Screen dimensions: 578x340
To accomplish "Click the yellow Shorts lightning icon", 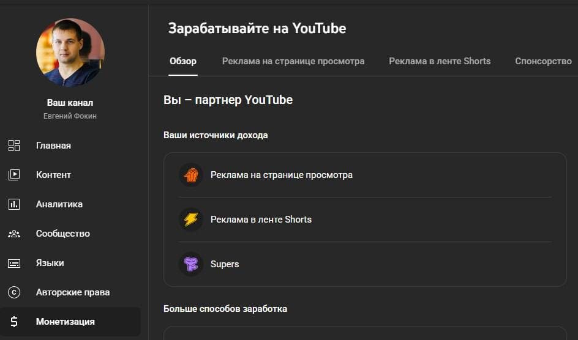I will click(191, 220).
